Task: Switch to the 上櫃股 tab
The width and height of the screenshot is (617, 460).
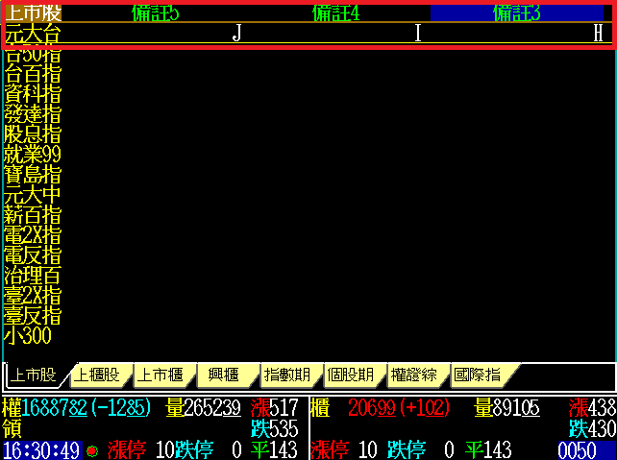Action: coord(97,375)
